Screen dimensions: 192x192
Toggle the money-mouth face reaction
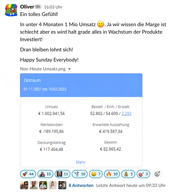96,174
